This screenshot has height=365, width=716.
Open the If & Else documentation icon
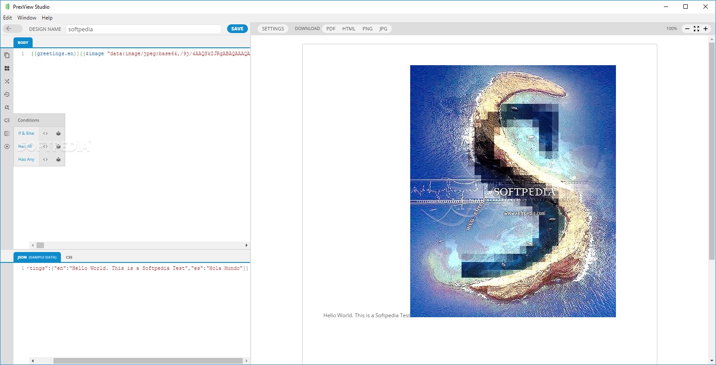pos(58,133)
